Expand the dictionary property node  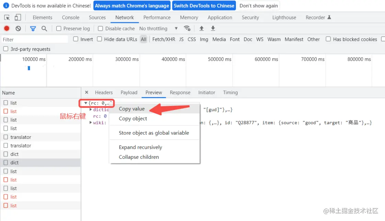click(91, 109)
